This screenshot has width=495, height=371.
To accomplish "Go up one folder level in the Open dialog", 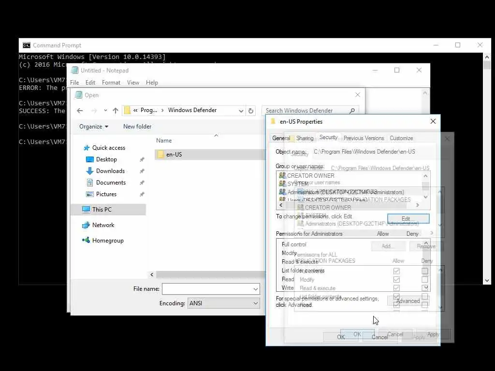I will click(x=116, y=111).
